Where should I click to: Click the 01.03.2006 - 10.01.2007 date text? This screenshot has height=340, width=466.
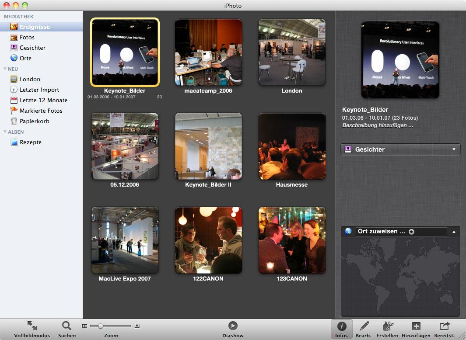[112, 97]
